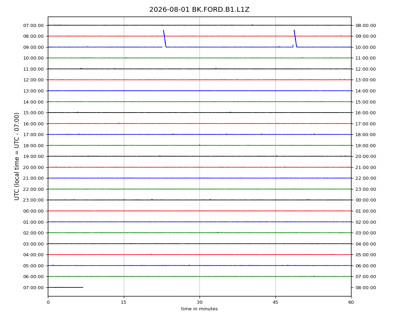
Task: Click the x-axis tick label 15
Action: tap(124, 302)
